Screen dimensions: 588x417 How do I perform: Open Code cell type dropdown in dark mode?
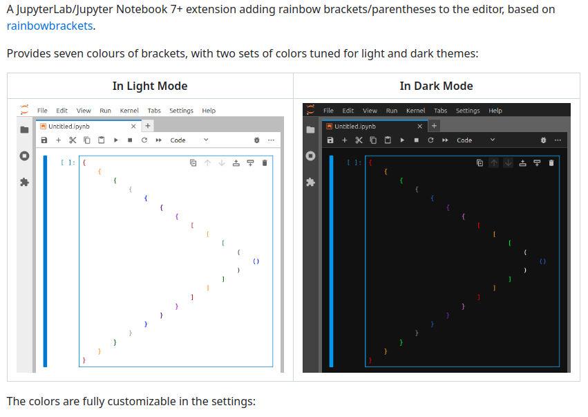tap(475, 140)
